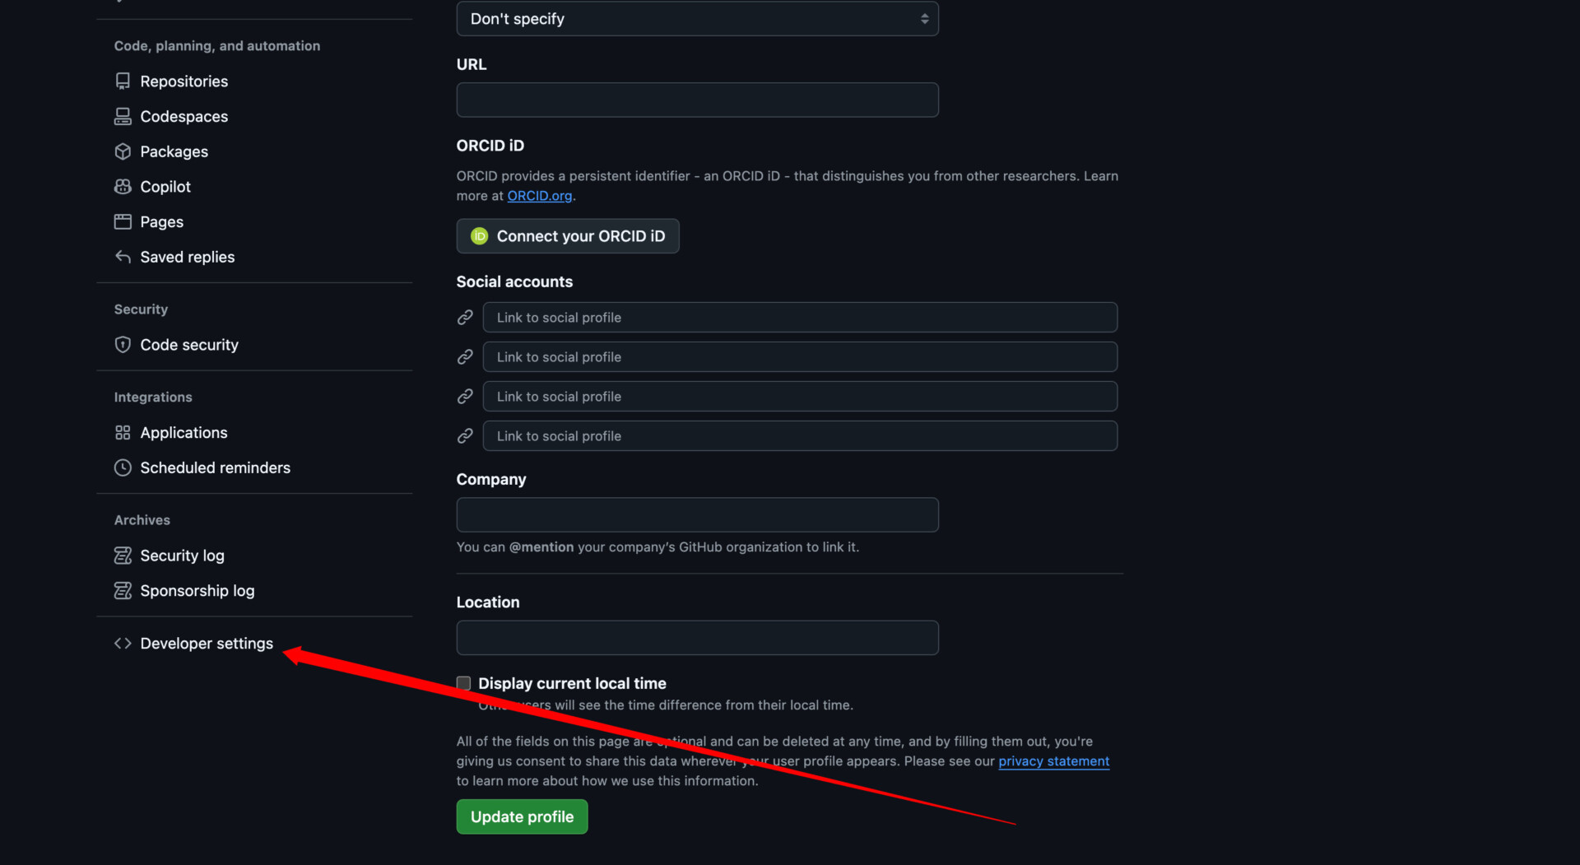This screenshot has height=865, width=1580.
Task: Open Sponsorship log from sidebar
Action: pyautogui.click(x=197, y=591)
